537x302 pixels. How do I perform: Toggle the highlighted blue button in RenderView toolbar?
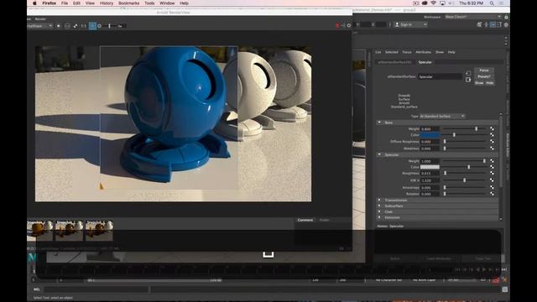(x=92, y=26)
